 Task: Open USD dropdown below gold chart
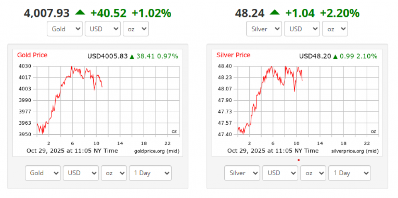coord(80,173)
